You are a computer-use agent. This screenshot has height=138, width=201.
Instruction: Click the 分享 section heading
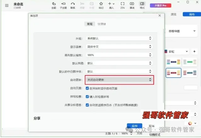(x=37, y=118)
